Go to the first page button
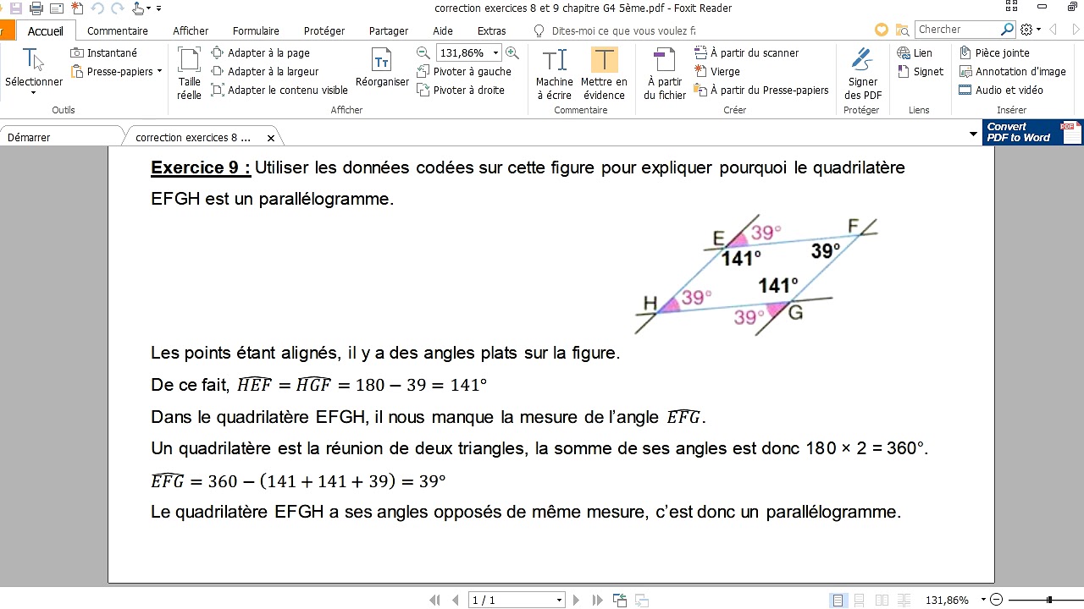The width and height of the screenshot is (1084, 609). pyautogui.click(x=435, y=600)
